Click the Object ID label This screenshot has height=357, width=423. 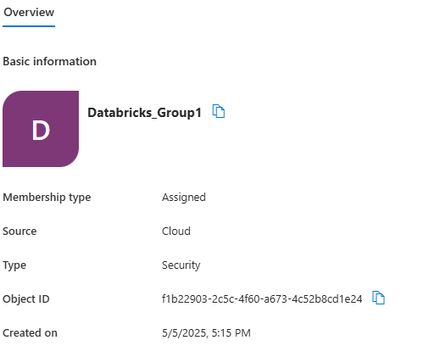[26, 299]
